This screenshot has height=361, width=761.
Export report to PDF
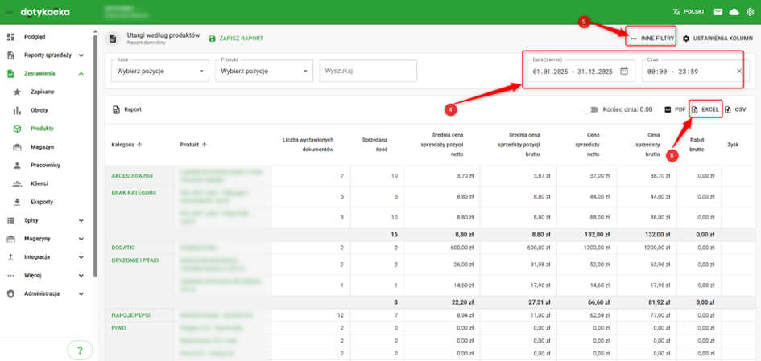[x=675, y=110]
